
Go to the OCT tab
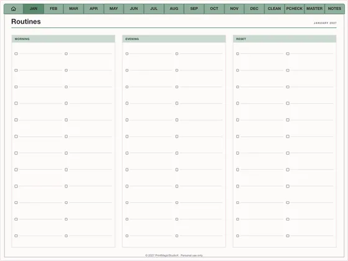point(214,9)
